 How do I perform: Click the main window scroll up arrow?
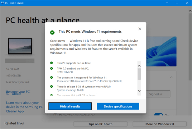click(x=190, y=11)
